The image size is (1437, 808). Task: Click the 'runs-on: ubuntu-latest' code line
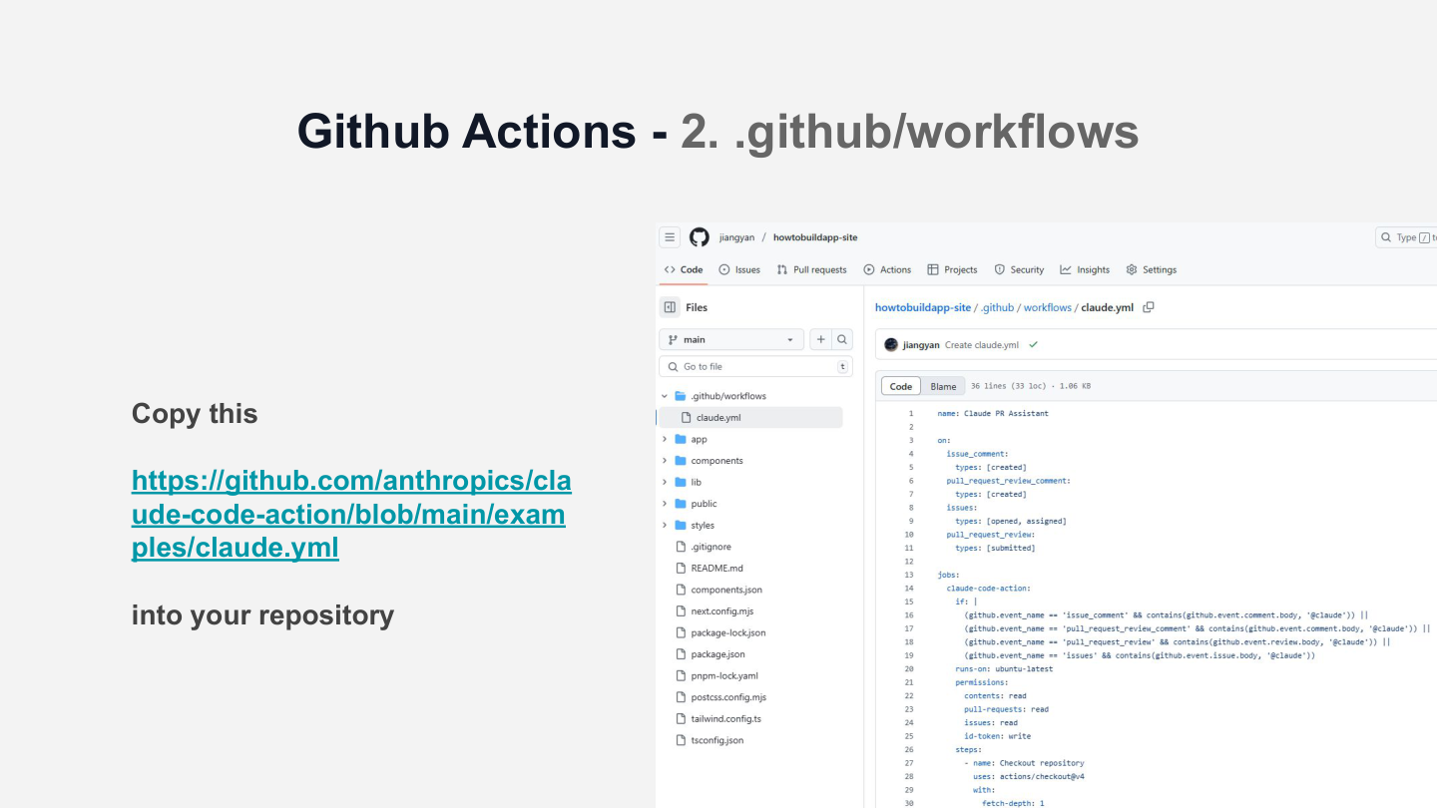point(1004,669)
